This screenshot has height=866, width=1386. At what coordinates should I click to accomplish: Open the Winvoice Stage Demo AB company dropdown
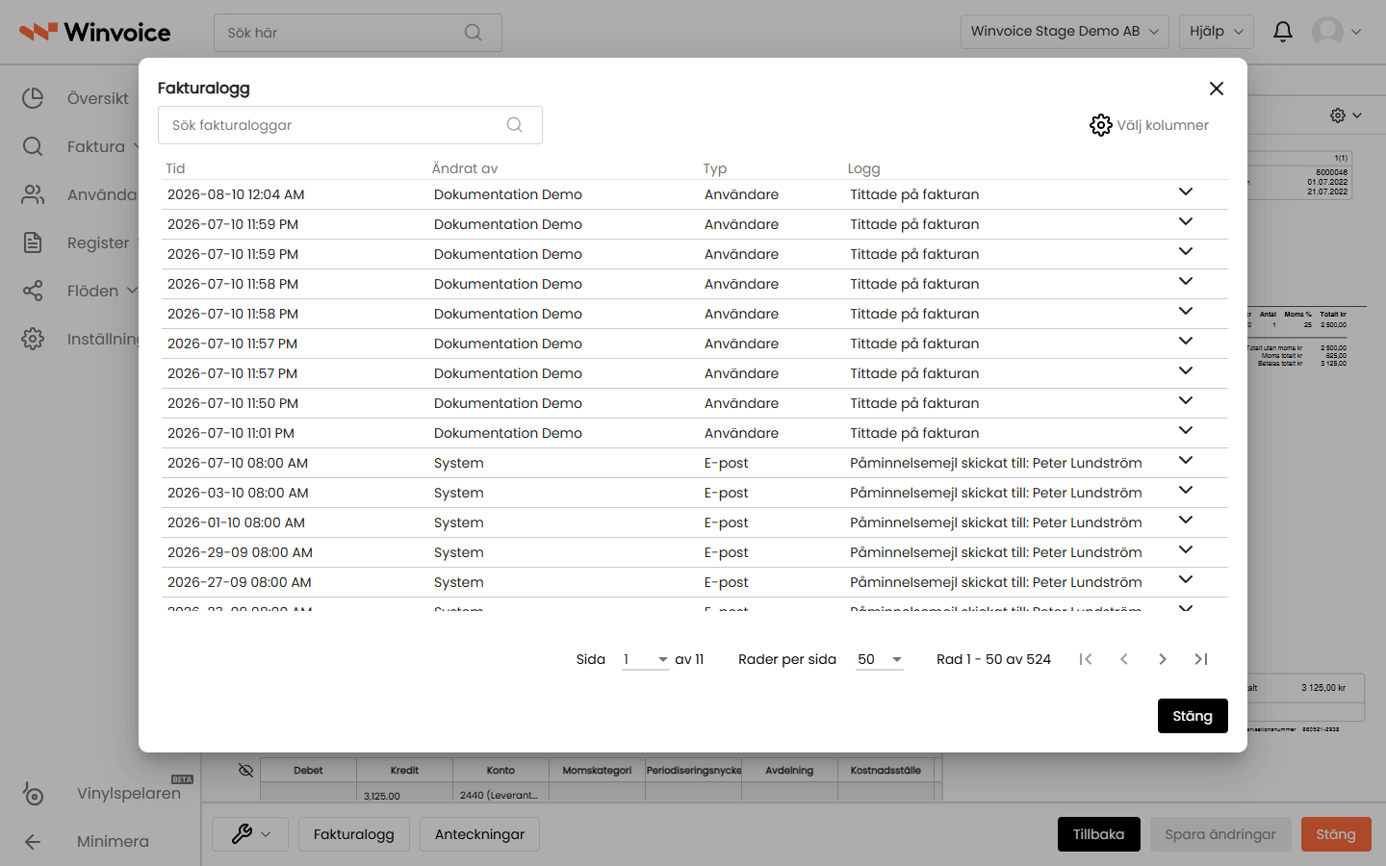tap(1065, 32)
